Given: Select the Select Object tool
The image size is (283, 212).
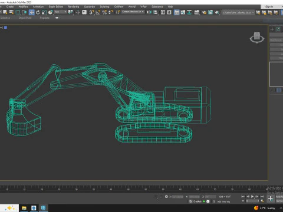Looking at the screenshot, I should click(5, 12).
